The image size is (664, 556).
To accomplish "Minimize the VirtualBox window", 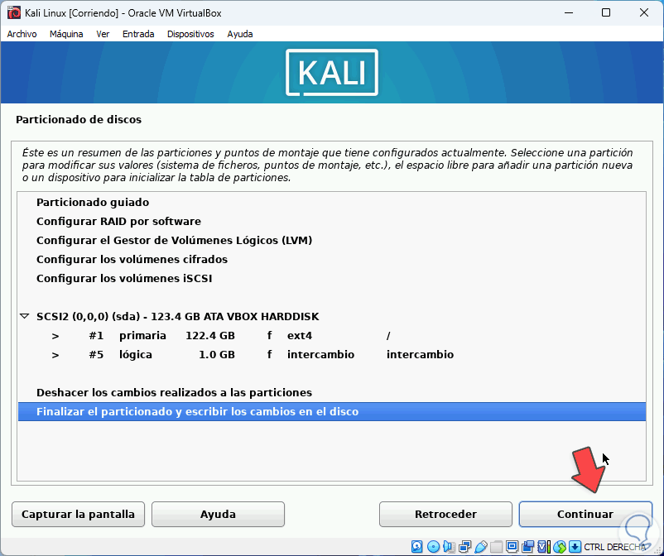I will [x=569, y=12].
